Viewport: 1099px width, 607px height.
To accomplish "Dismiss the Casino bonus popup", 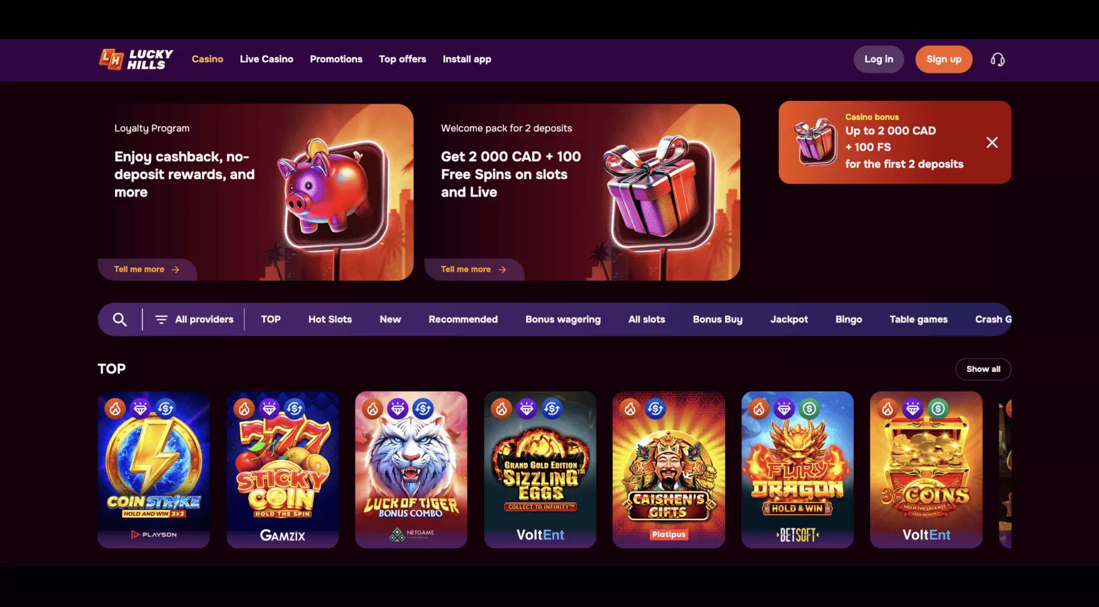I will 992,143.
